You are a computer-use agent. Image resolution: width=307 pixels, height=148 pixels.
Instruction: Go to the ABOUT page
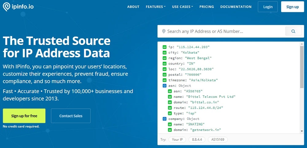click(x=133, y=7)
